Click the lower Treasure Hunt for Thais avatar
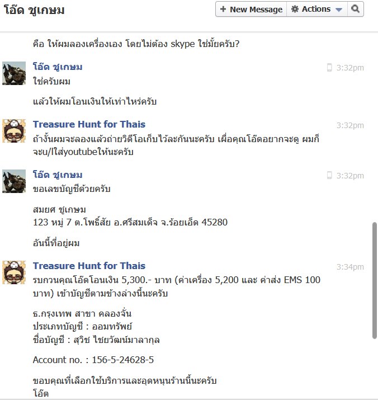Screen dimensions: 378x400 click(x=14, y=272)
